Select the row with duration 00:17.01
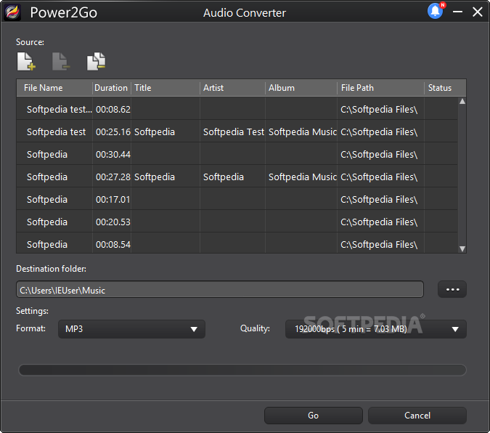 [x=237, y=199]
